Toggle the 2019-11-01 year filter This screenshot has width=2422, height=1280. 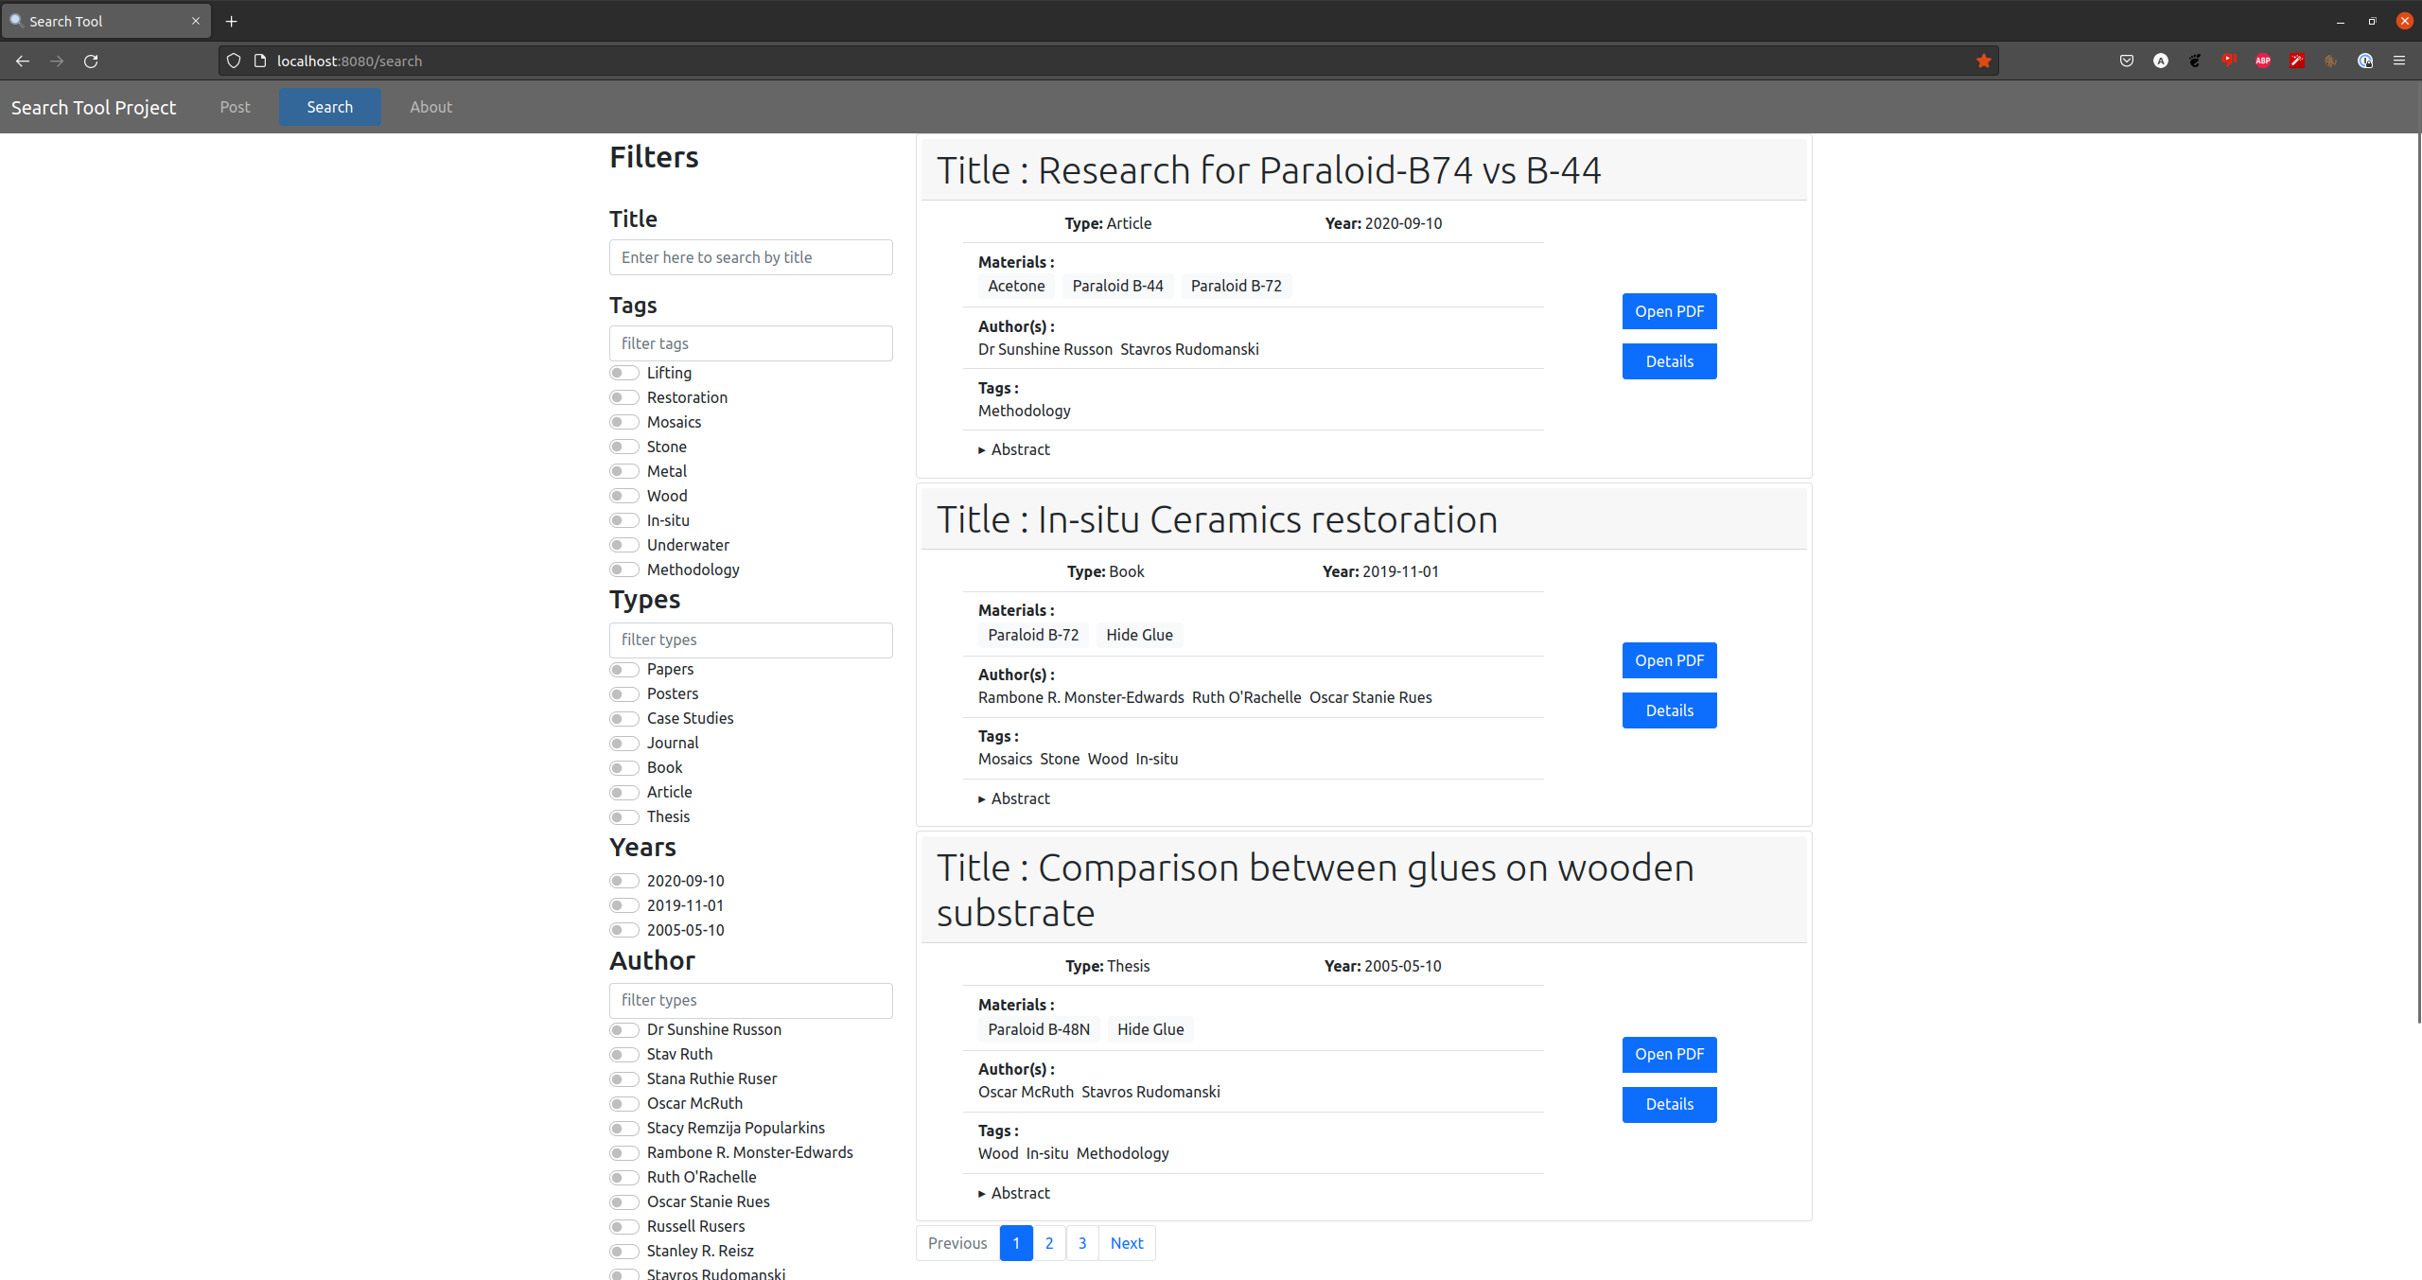tap(624, 905)
